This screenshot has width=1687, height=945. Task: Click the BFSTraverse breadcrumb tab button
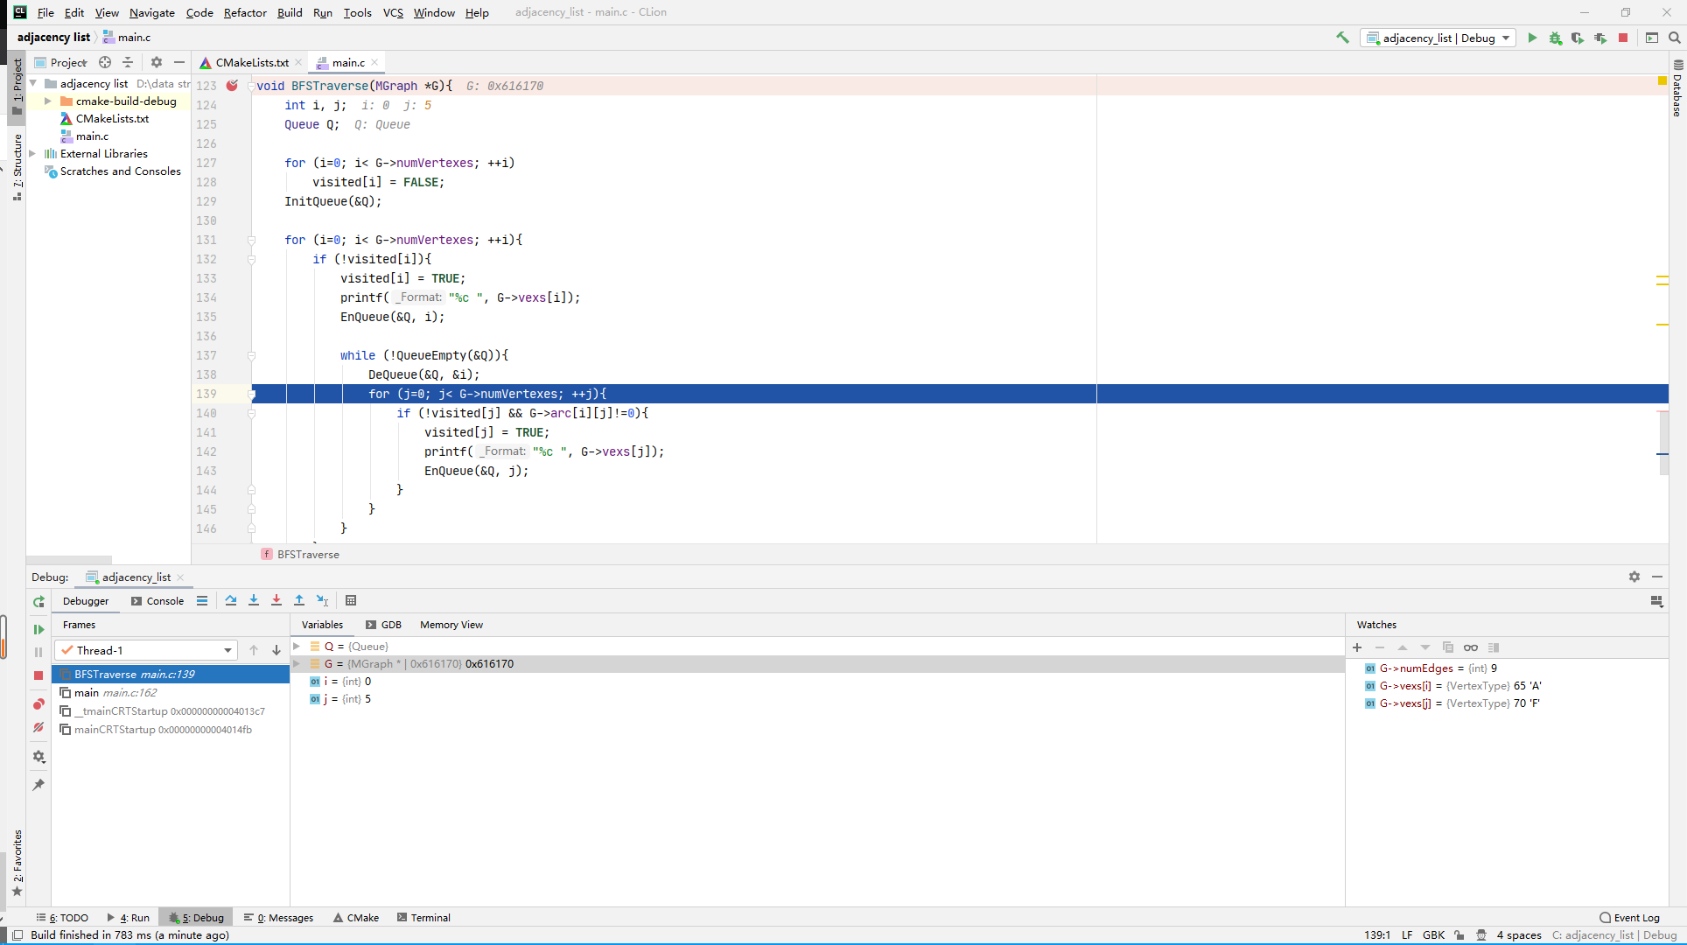307,554
